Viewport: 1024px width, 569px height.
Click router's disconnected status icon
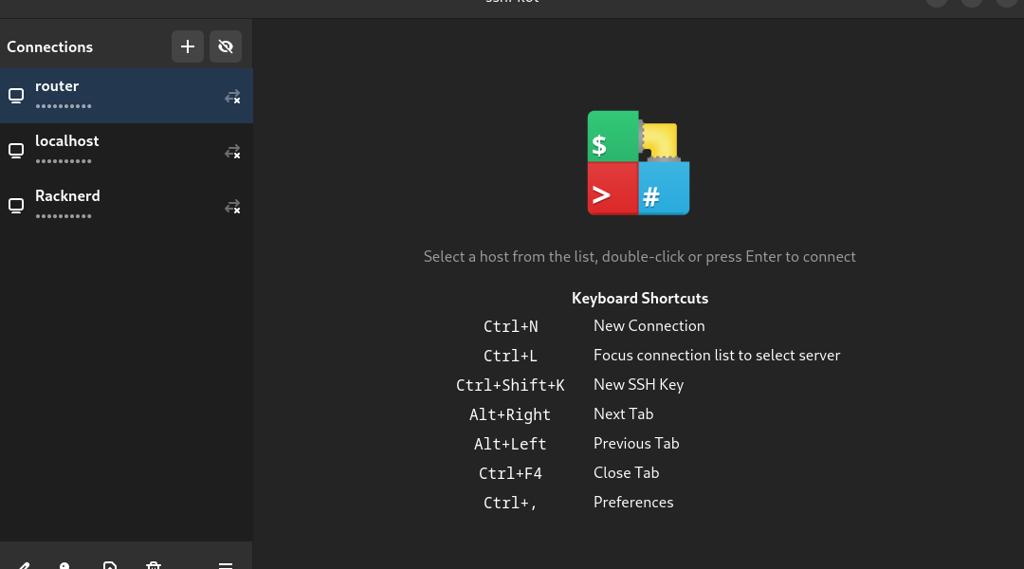tap(232, 97)
